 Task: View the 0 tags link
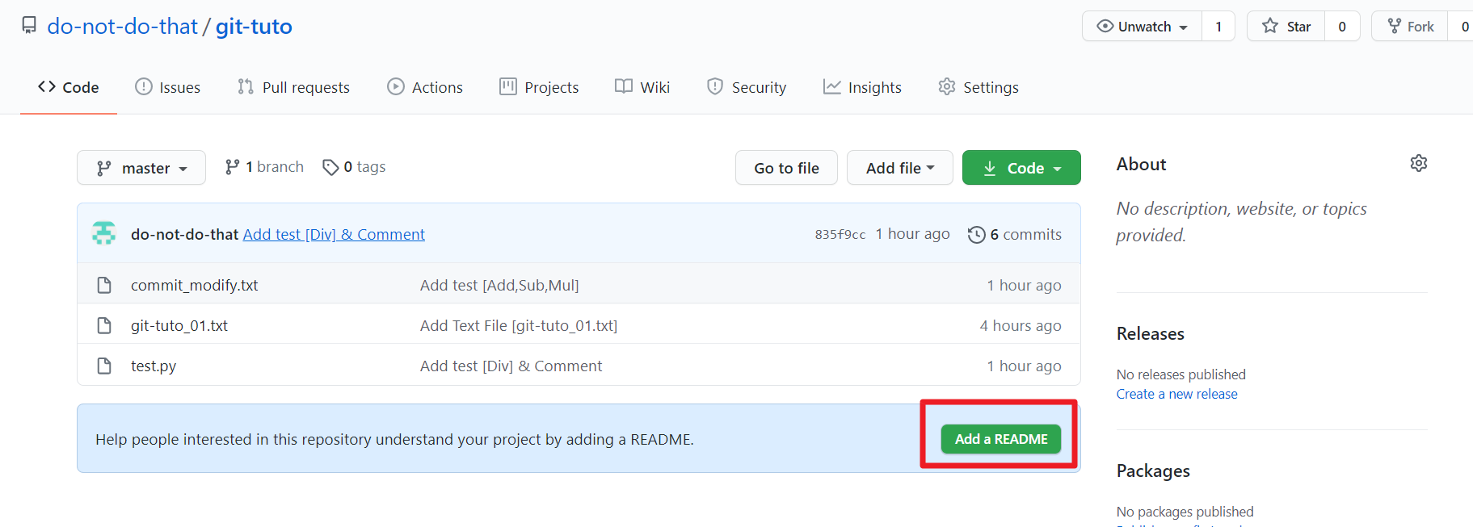click(x=354, y=167)
